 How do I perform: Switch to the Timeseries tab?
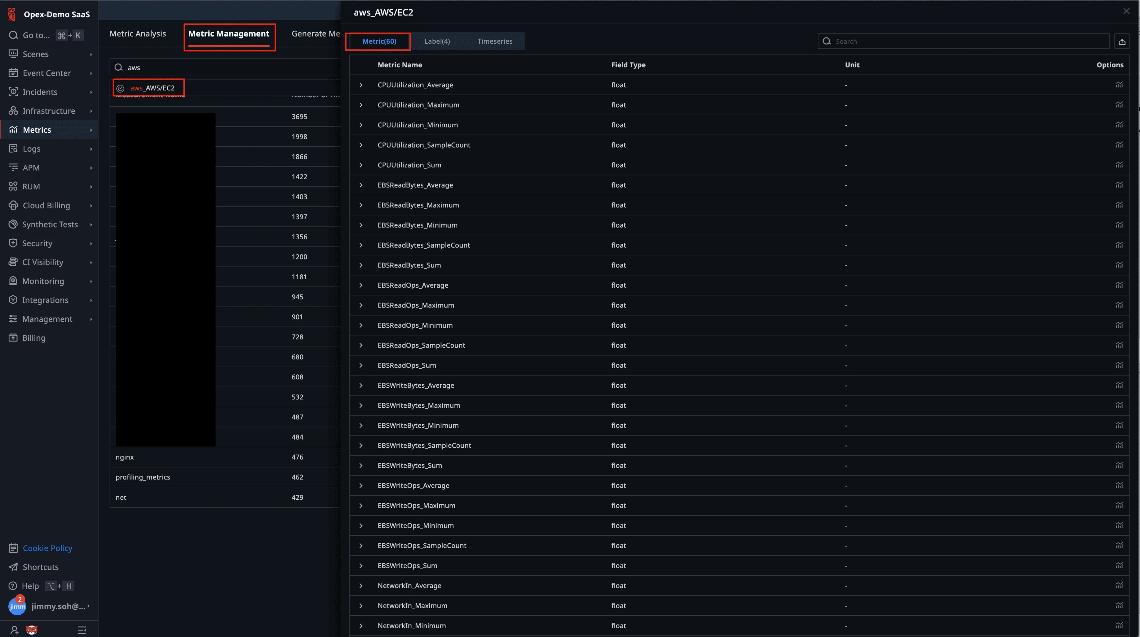coord(494,41)
